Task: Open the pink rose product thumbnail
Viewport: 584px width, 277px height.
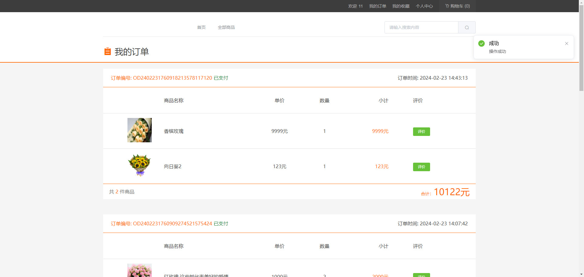Action: click(x=139, y=270)
